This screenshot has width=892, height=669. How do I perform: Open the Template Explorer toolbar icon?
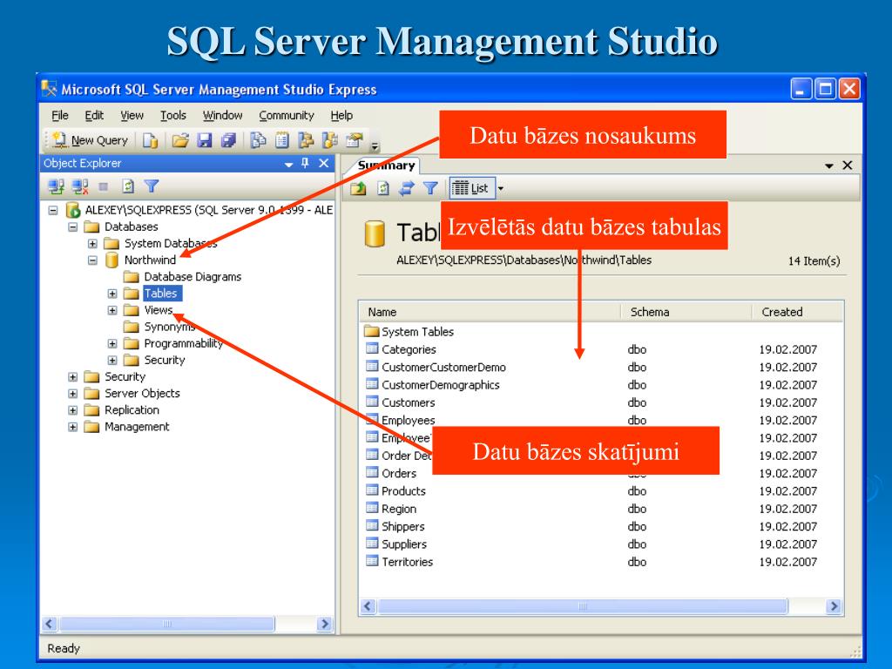point(330,140)
